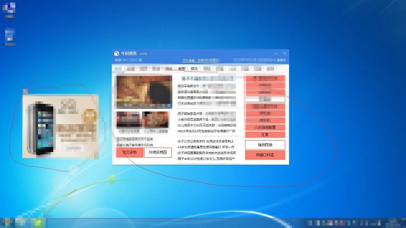Open the second small news thumbnail
The image size is (406, 228).
156,120
